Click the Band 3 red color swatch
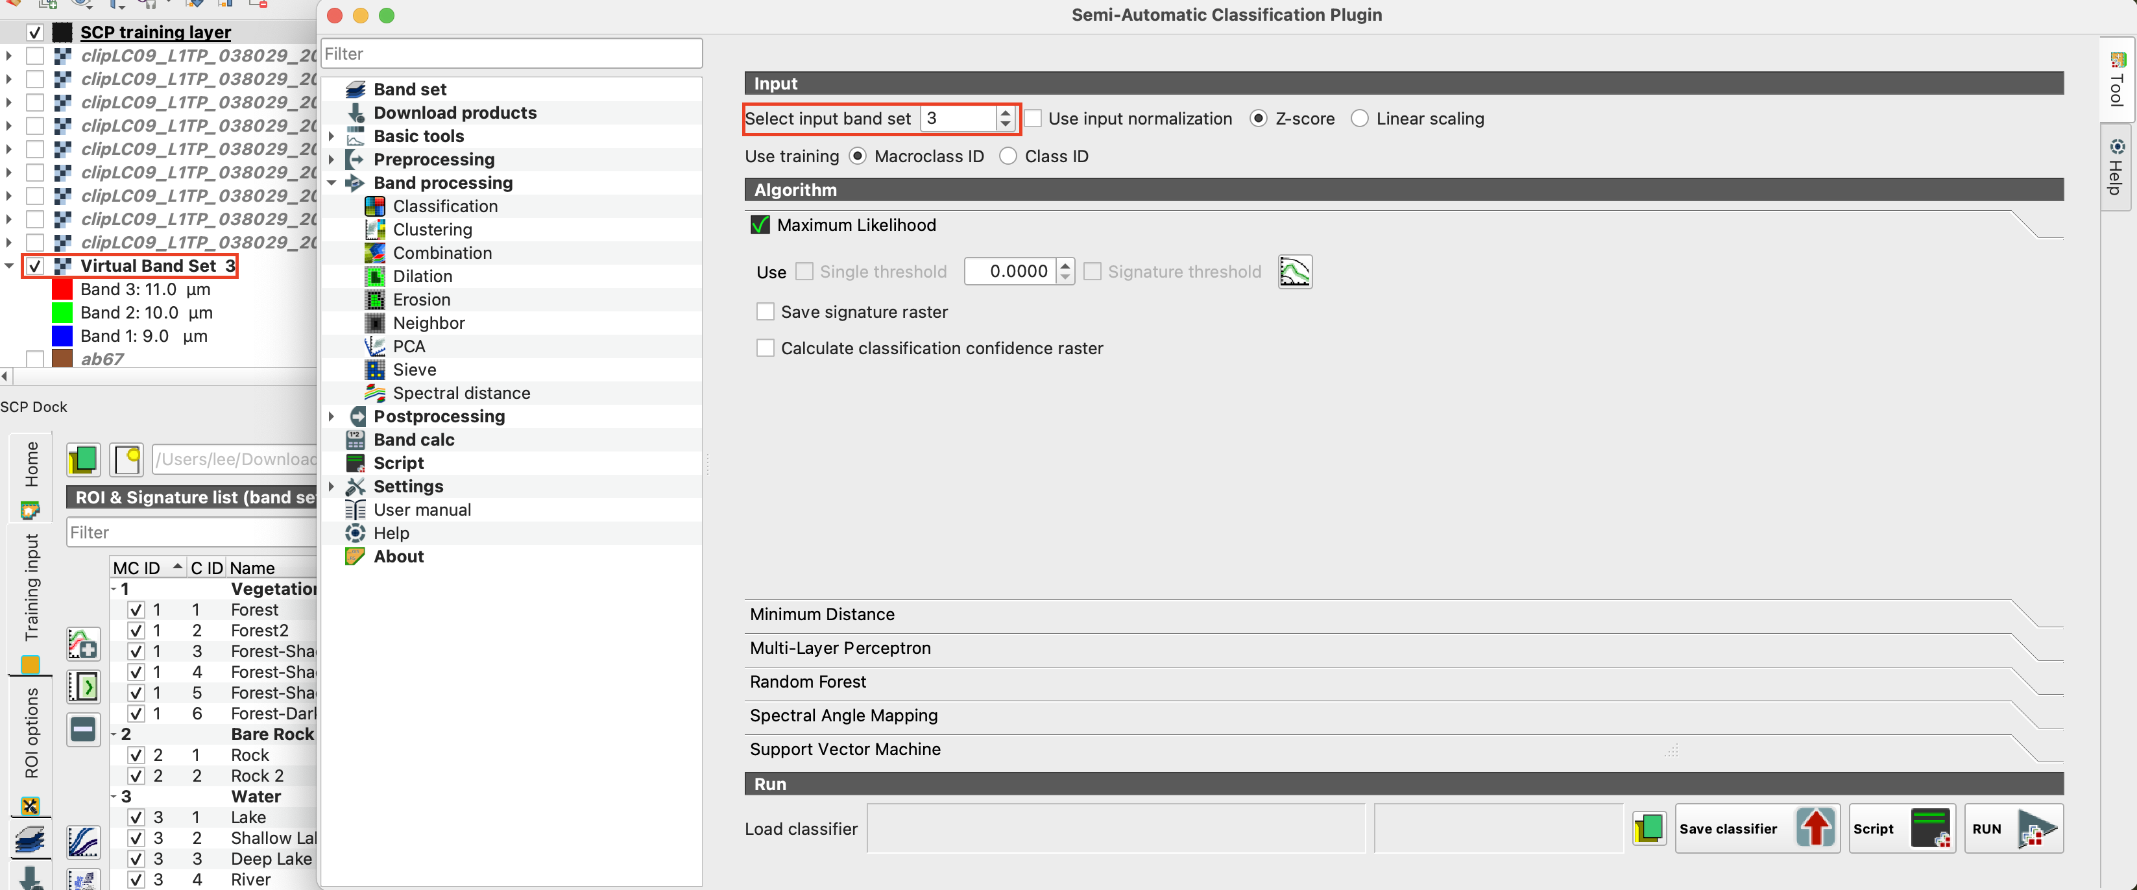The height and width of the screenshot is (890, 2137). pyautogui.click(x=62, y=289)
